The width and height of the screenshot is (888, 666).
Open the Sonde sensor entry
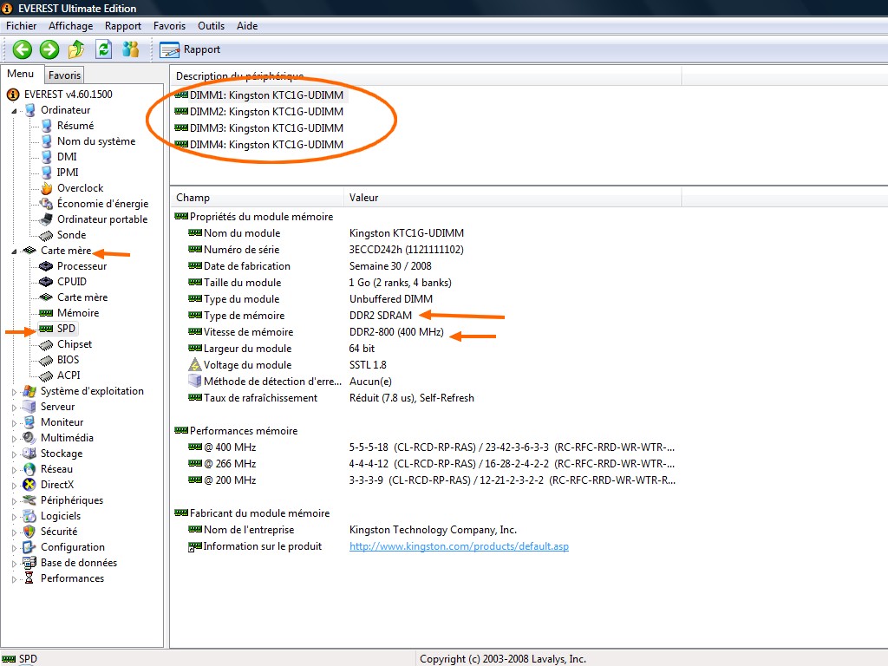pos(71,235)
